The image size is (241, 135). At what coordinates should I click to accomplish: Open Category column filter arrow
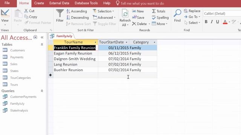[154, 42]
